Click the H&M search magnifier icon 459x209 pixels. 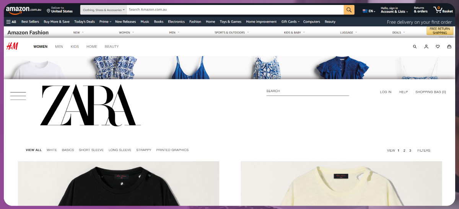pos(415,47)
